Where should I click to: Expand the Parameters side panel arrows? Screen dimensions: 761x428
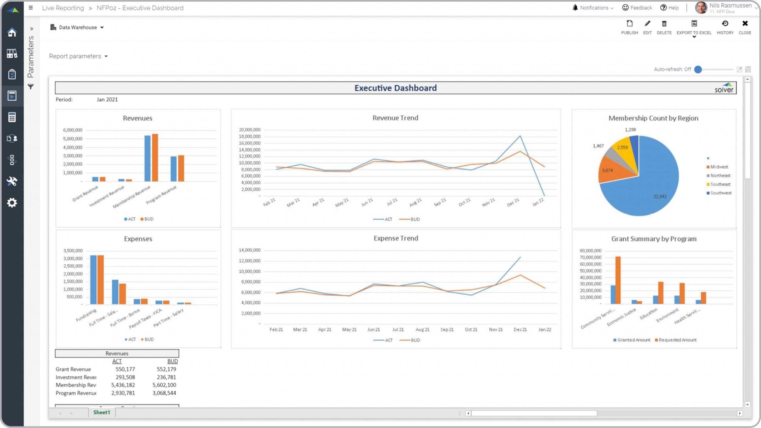point(32,29)
